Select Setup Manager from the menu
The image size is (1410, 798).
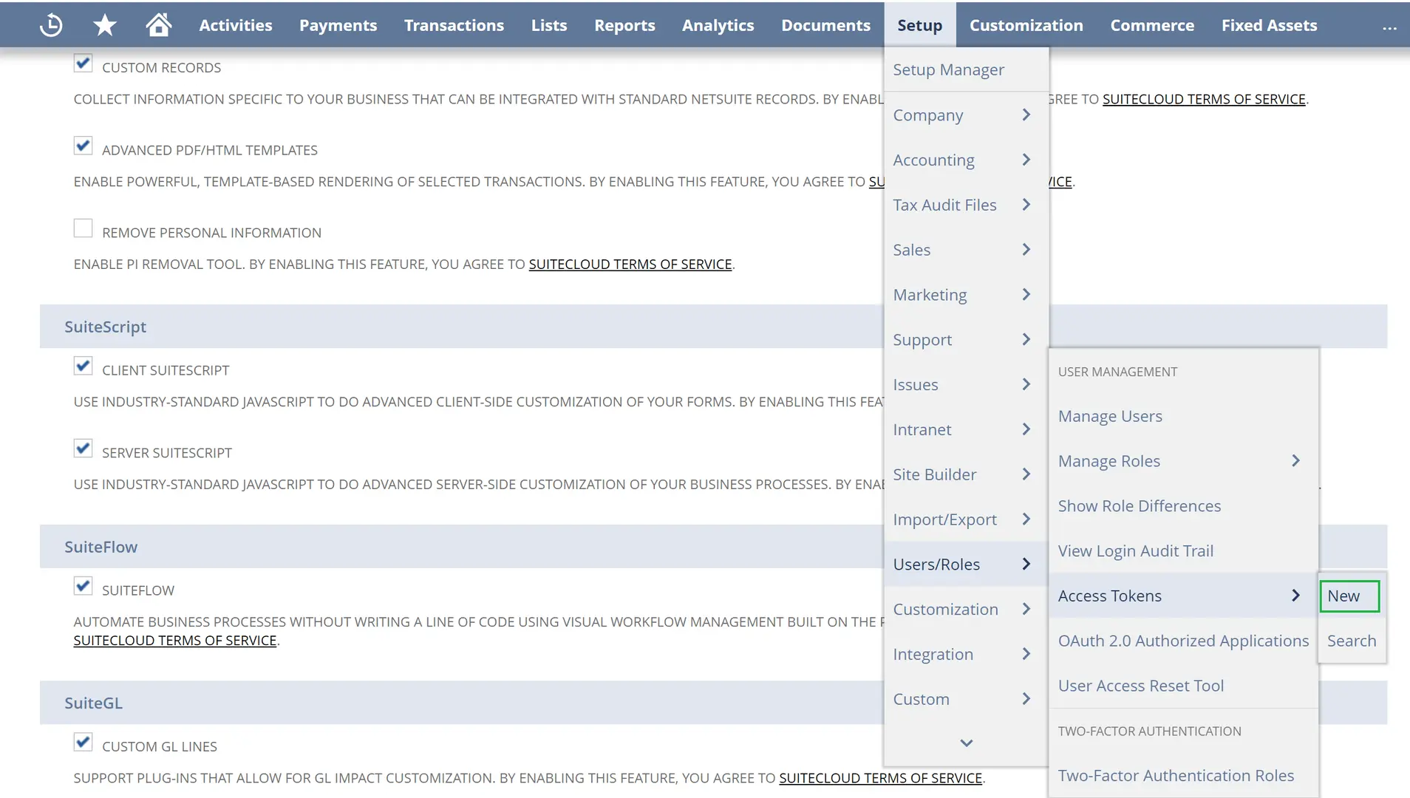966,69
